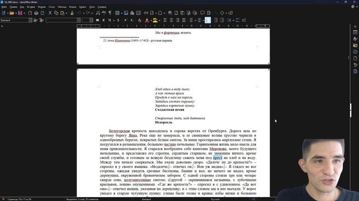Expand the Insert table dropdown arrow
The height and width of the screenshot is (201, 359).
[121, 13]
